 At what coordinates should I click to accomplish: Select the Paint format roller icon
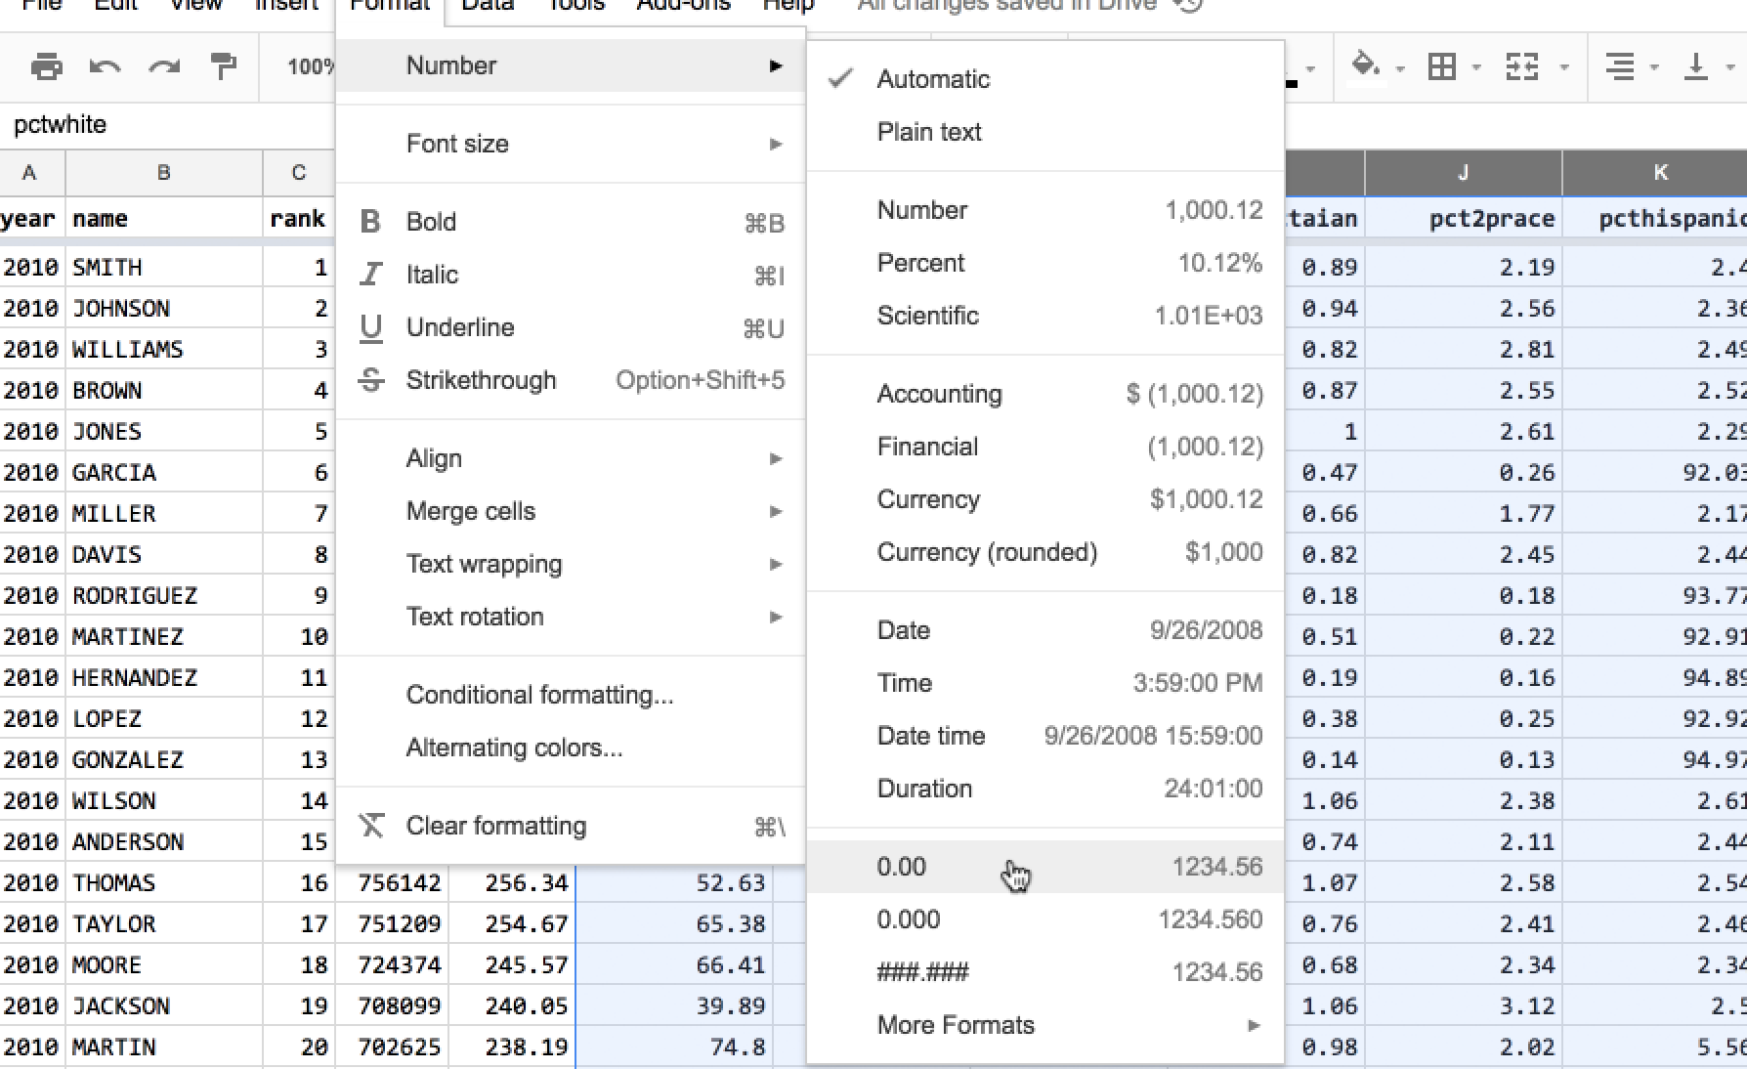[224, 66]
